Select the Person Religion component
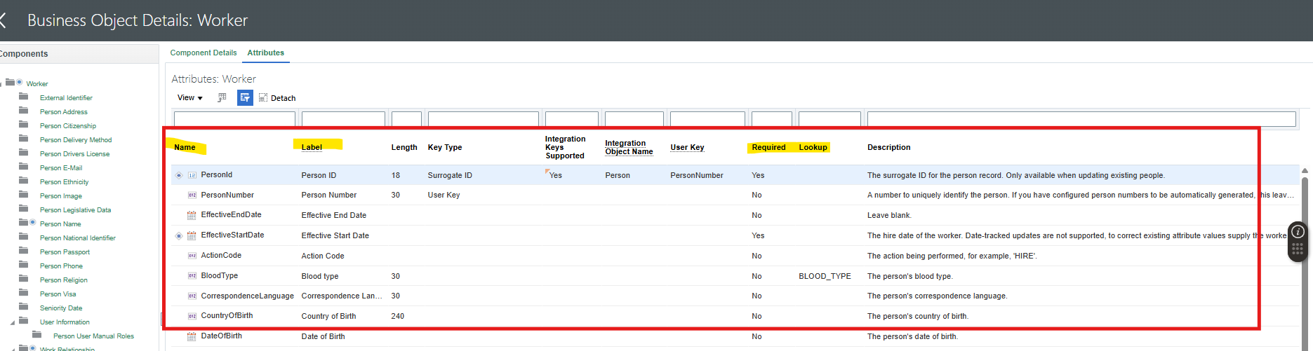The width and height of the screenshot is (1313, 351). [64, 280]
